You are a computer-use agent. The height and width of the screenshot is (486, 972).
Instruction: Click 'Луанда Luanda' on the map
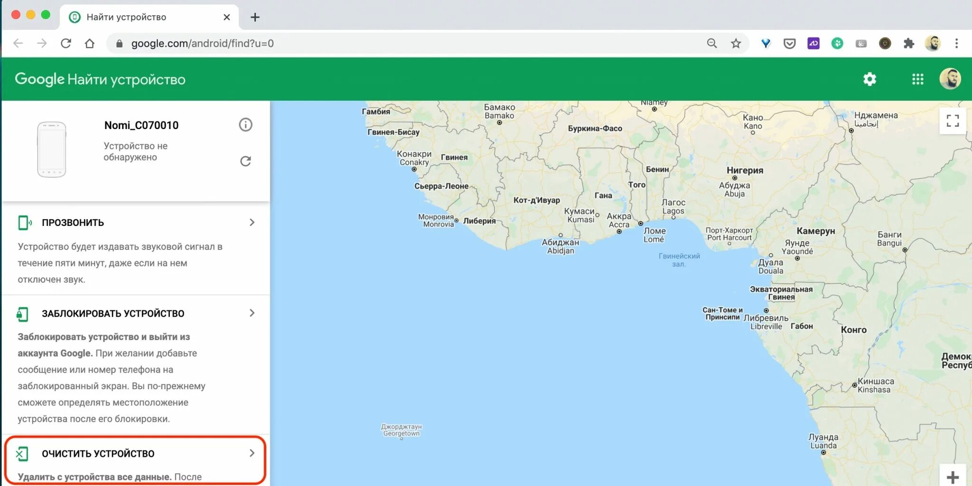tap(823, 441)
